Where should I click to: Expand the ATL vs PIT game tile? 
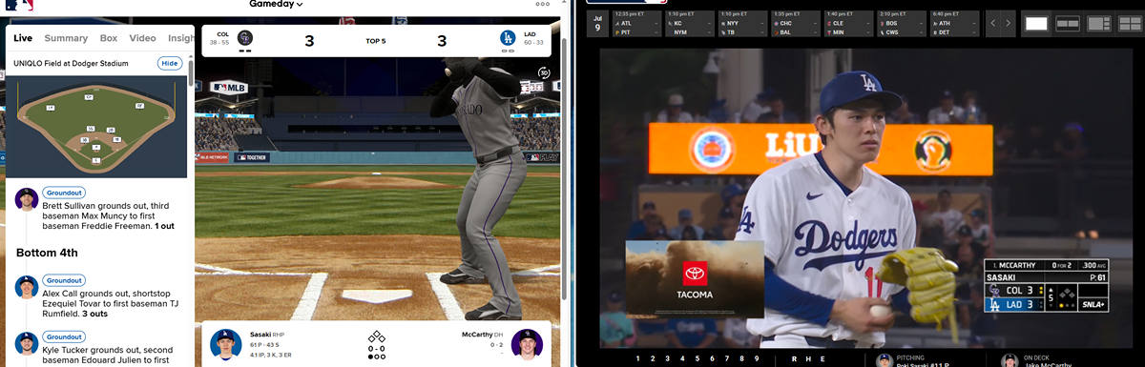tap(636, 24)
